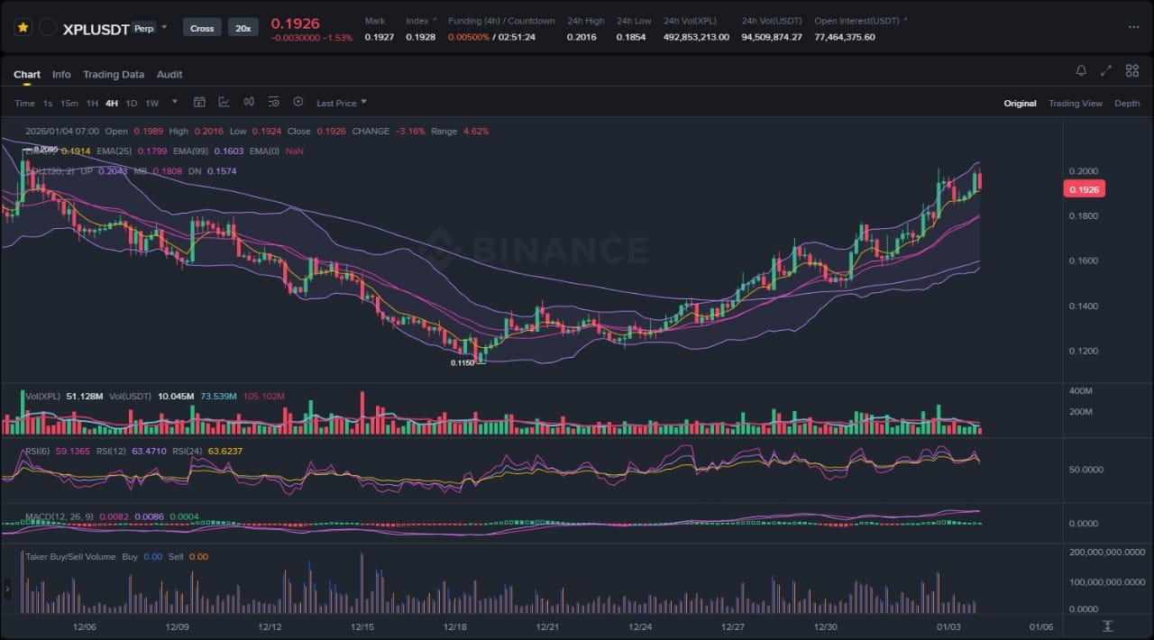The image size is (1154, 640).
Task: Open the calendar date-range icon
Action: (200, 102)
